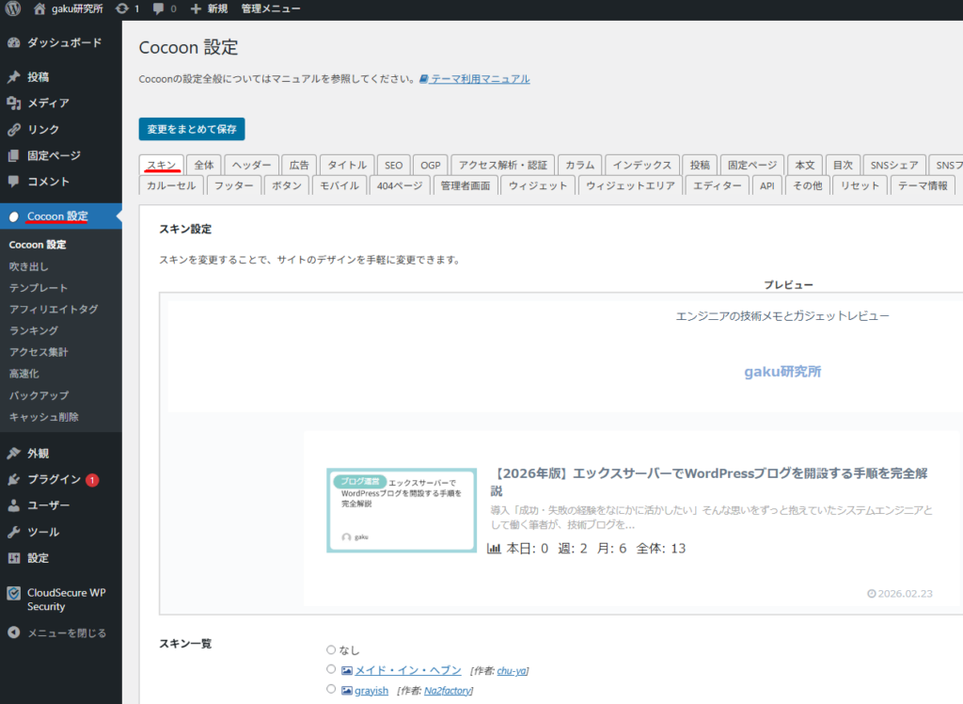The width and height of the screenshot is (963, 704).
Task: Click the プラグイン plugins icon
Action: pos(13,479)
